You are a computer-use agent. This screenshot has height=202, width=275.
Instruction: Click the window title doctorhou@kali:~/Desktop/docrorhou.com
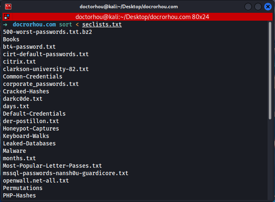129,7
